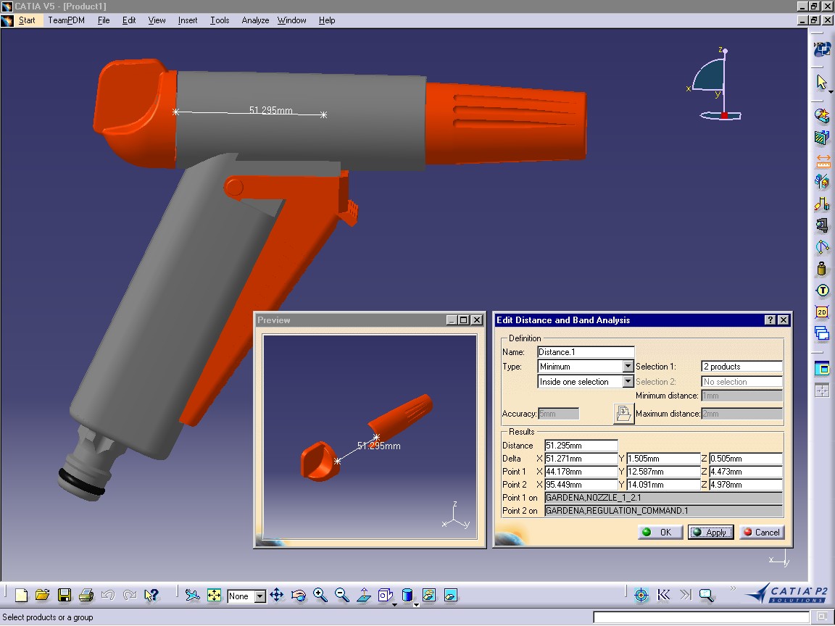Click the Fly mode airplane icon
Image resolution: width=835 pixels, height=626 pixels.
[192, 596]
